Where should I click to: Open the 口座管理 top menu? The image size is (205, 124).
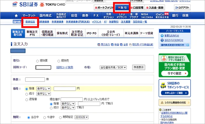(x=137, y=8)
